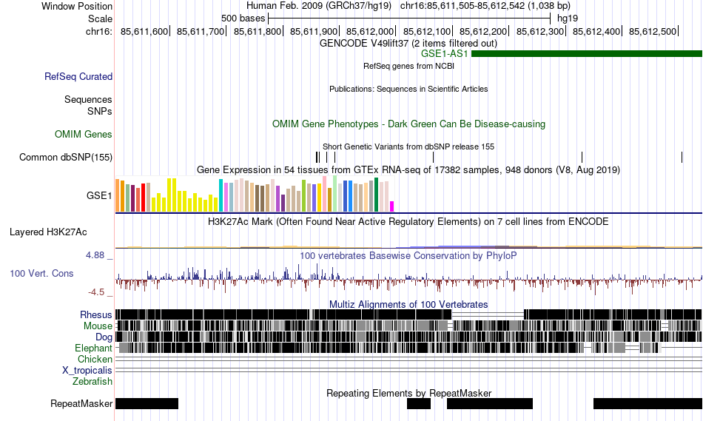Click the Elephant alignment label
The width and height of the screenshot is (703, 421).
point(94,348)
